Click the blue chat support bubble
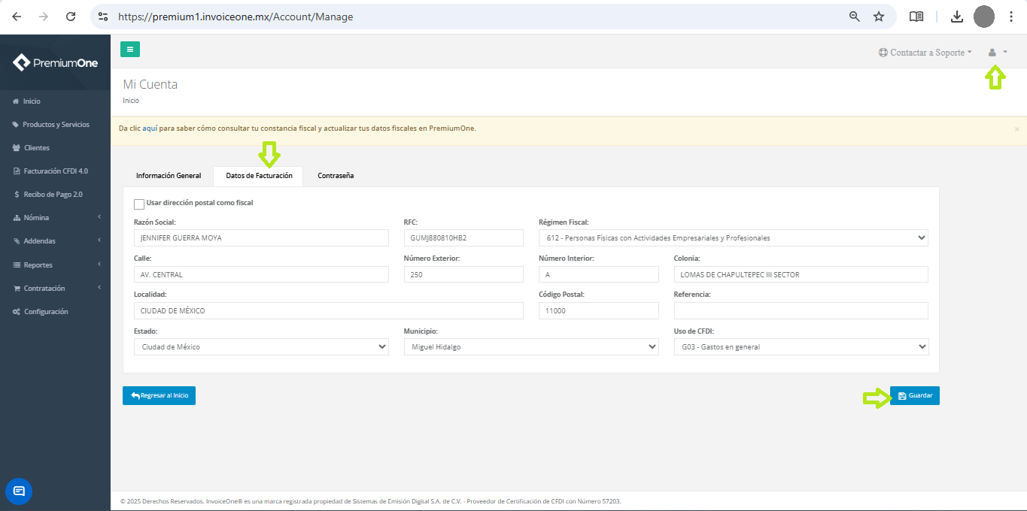This screenshot has height=511, width=1027. point(19,491)
